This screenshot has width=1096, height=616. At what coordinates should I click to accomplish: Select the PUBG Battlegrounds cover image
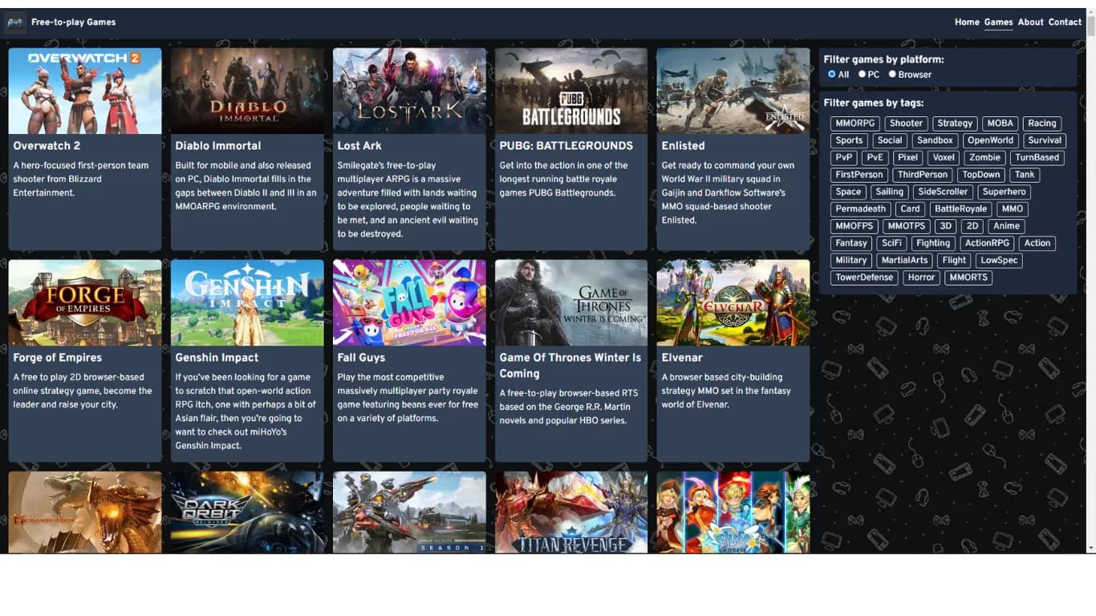point(571,91)
